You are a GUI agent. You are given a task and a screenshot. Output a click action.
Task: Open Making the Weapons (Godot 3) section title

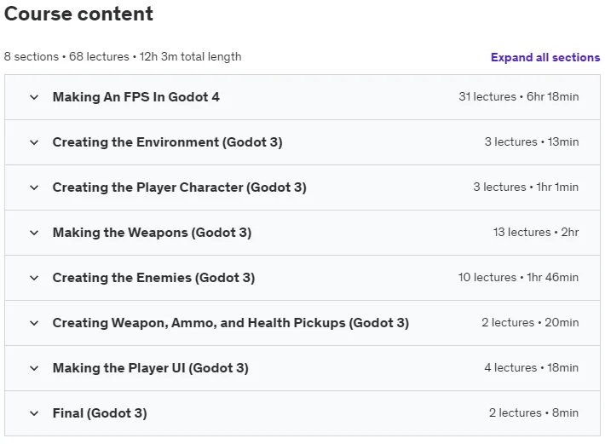coord(152,233)
